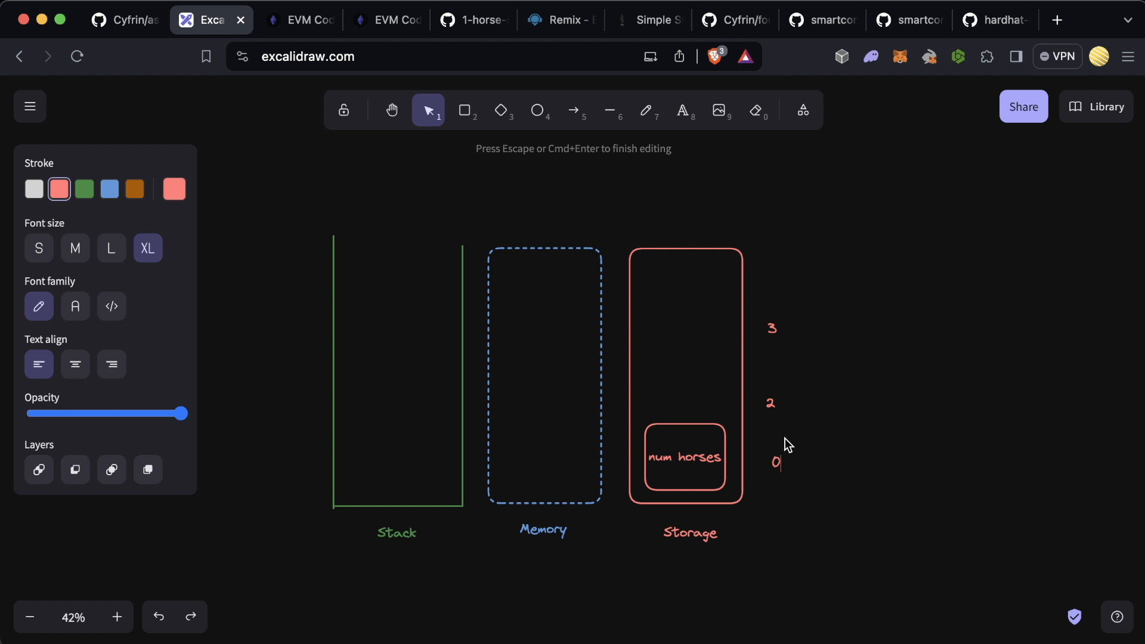This screenshot has height=644, width=1145.
Task: Click the Share button
Action: (x=1023, y=107)
